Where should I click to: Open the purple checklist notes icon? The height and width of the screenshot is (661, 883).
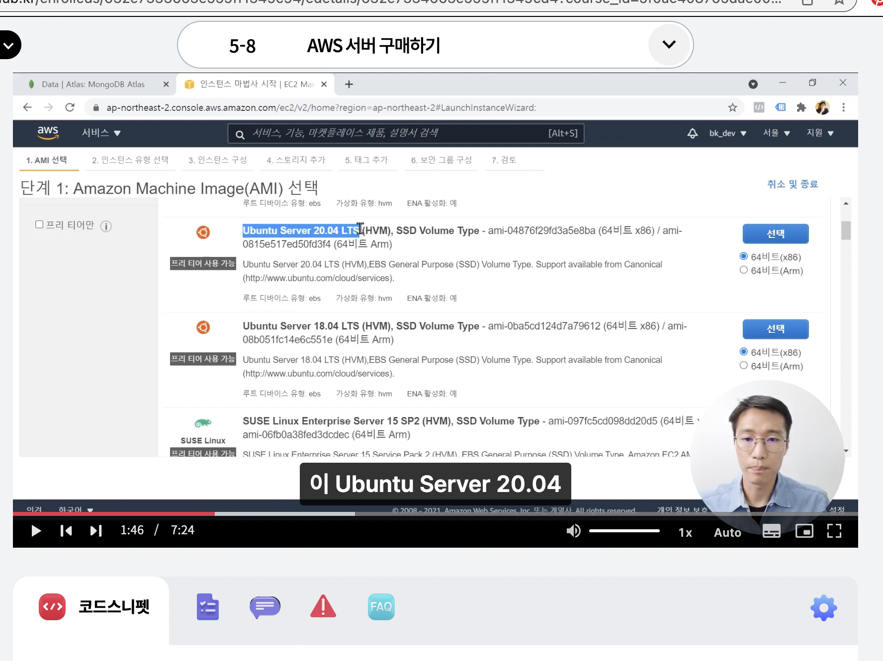coord(208,606)
